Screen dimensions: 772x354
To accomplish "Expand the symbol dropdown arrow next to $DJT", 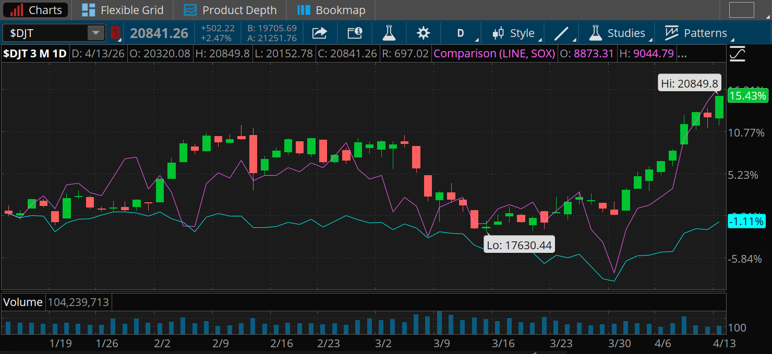I will pos(95,33).
